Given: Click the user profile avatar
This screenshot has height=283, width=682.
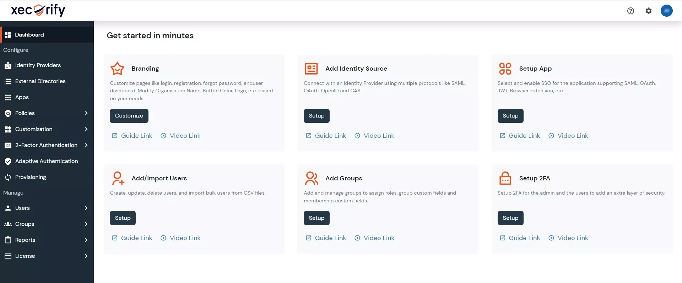Looking at the screenshot, I should point(666,11).
